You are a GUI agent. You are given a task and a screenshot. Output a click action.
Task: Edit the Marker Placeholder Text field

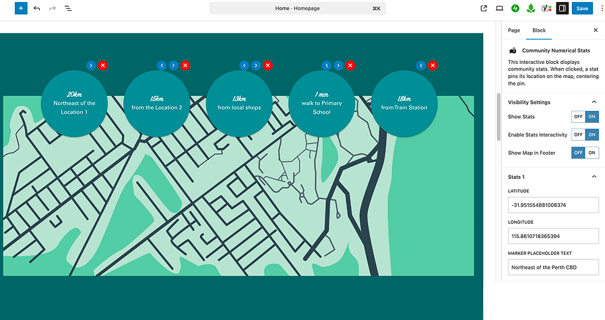pos(553,268)
